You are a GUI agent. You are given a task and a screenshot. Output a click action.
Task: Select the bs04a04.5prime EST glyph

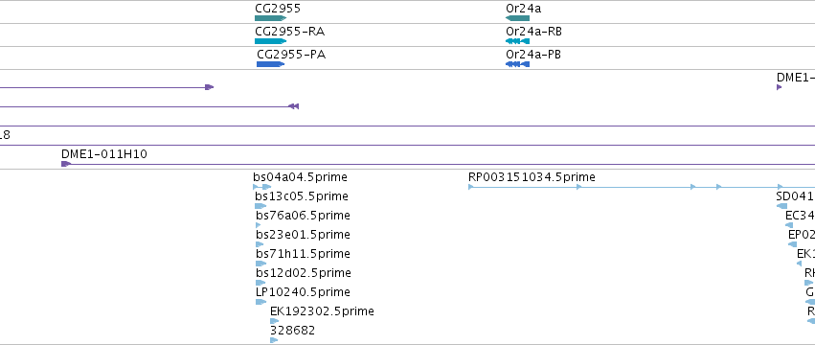(x=262, y=187)
